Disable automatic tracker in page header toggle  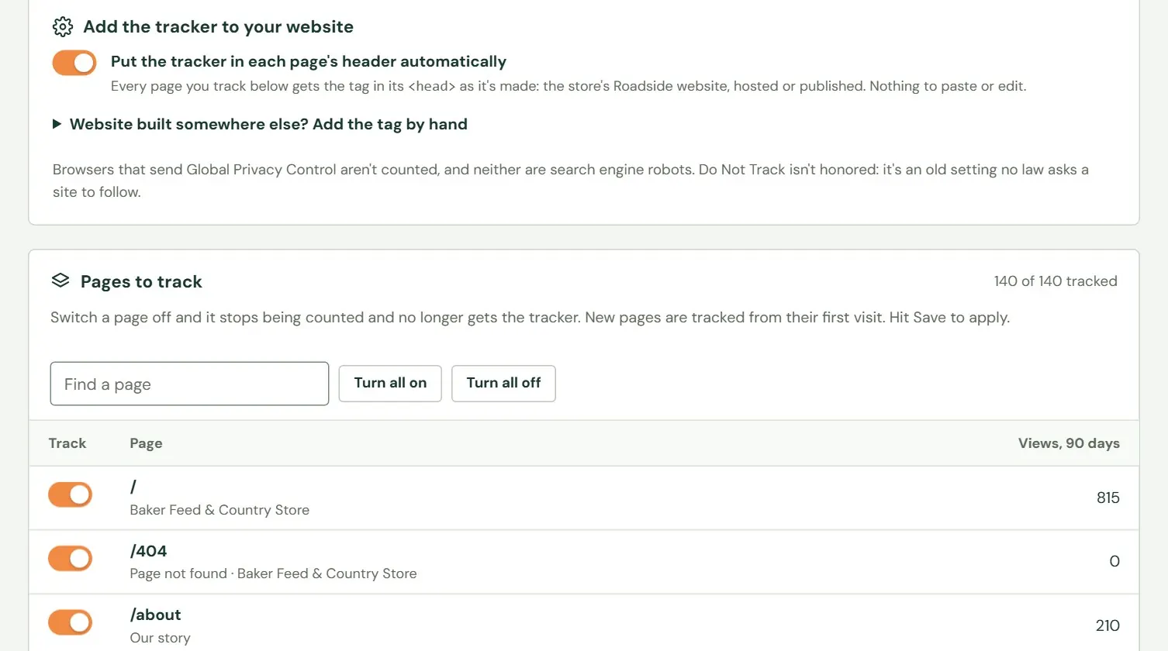(x=74, y=63)
